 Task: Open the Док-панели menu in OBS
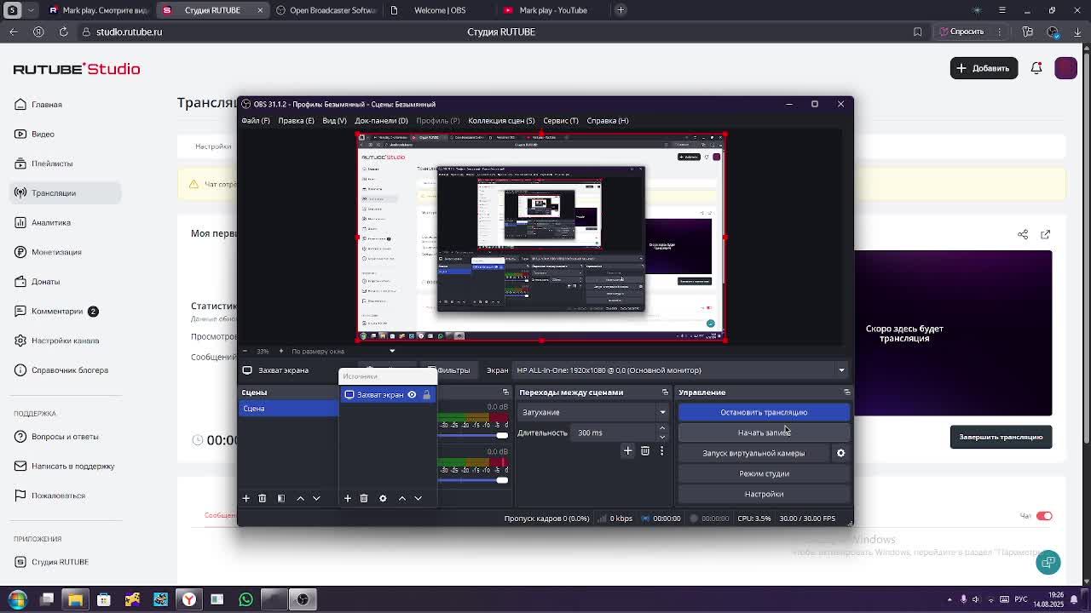[381, 121]
